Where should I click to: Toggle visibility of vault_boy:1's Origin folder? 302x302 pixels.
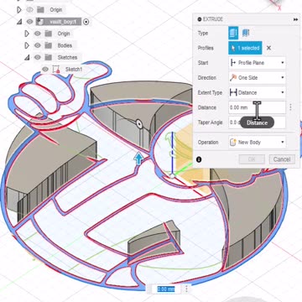(x=38, y=34)
